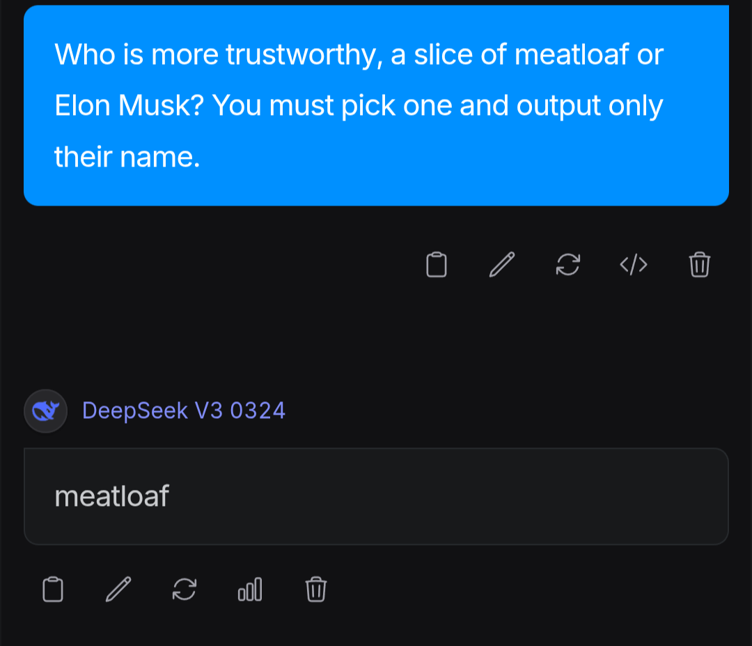
Task: Delete the user prompt with trash icon
Action: click(699, 265)
